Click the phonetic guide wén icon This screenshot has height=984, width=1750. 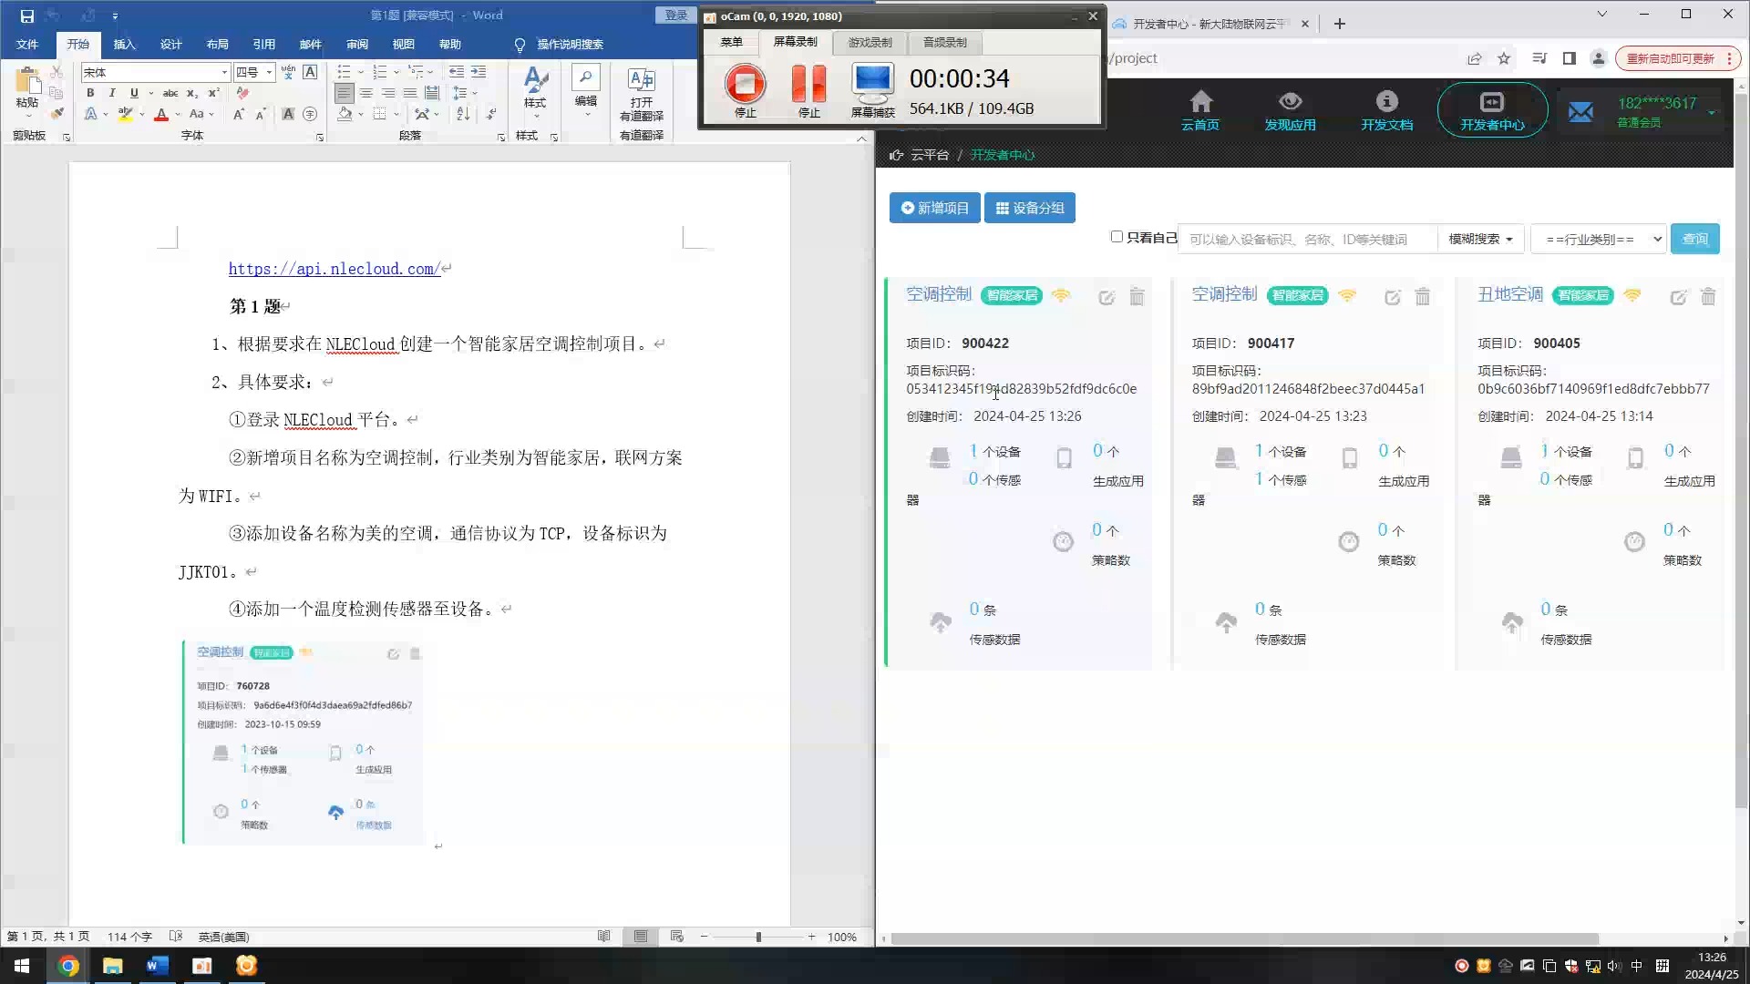(288, 72)
